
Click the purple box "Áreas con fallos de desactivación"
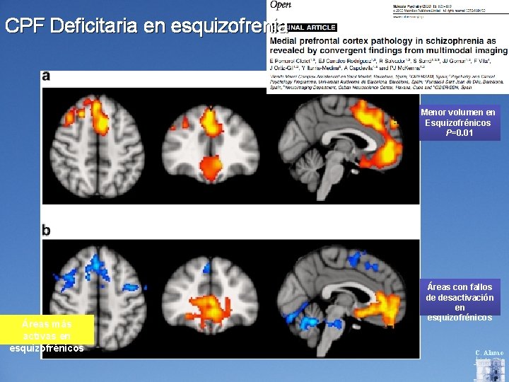click(460, 297)
